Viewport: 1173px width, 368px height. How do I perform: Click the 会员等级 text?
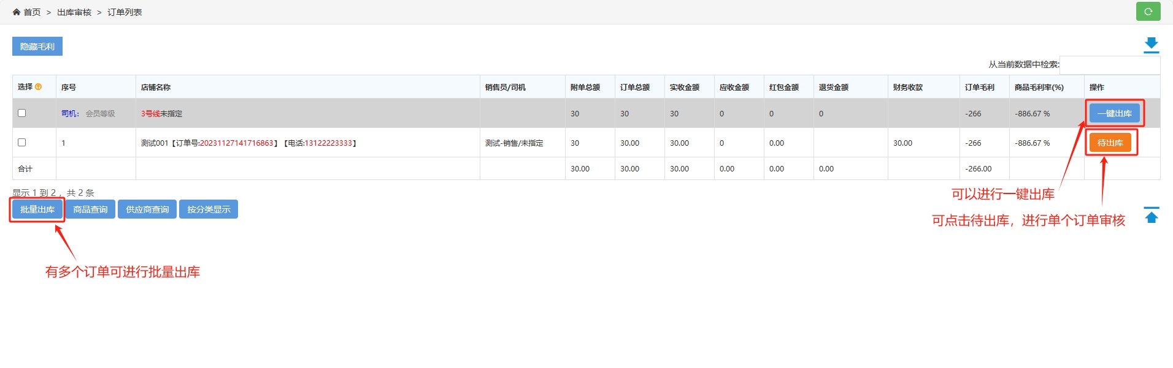[x=101, y=113]
